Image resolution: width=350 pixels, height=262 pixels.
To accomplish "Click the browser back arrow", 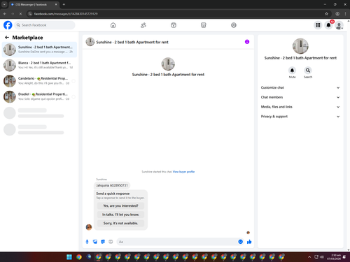I will point(5,14).
